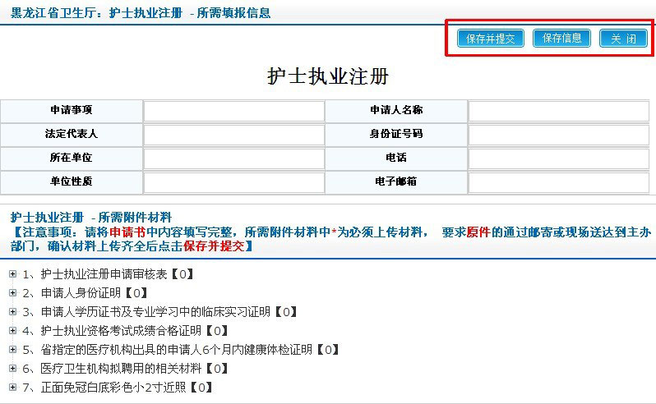Focus the 所在单位 text box
The image size is (656, 404).
pos(234,158)
